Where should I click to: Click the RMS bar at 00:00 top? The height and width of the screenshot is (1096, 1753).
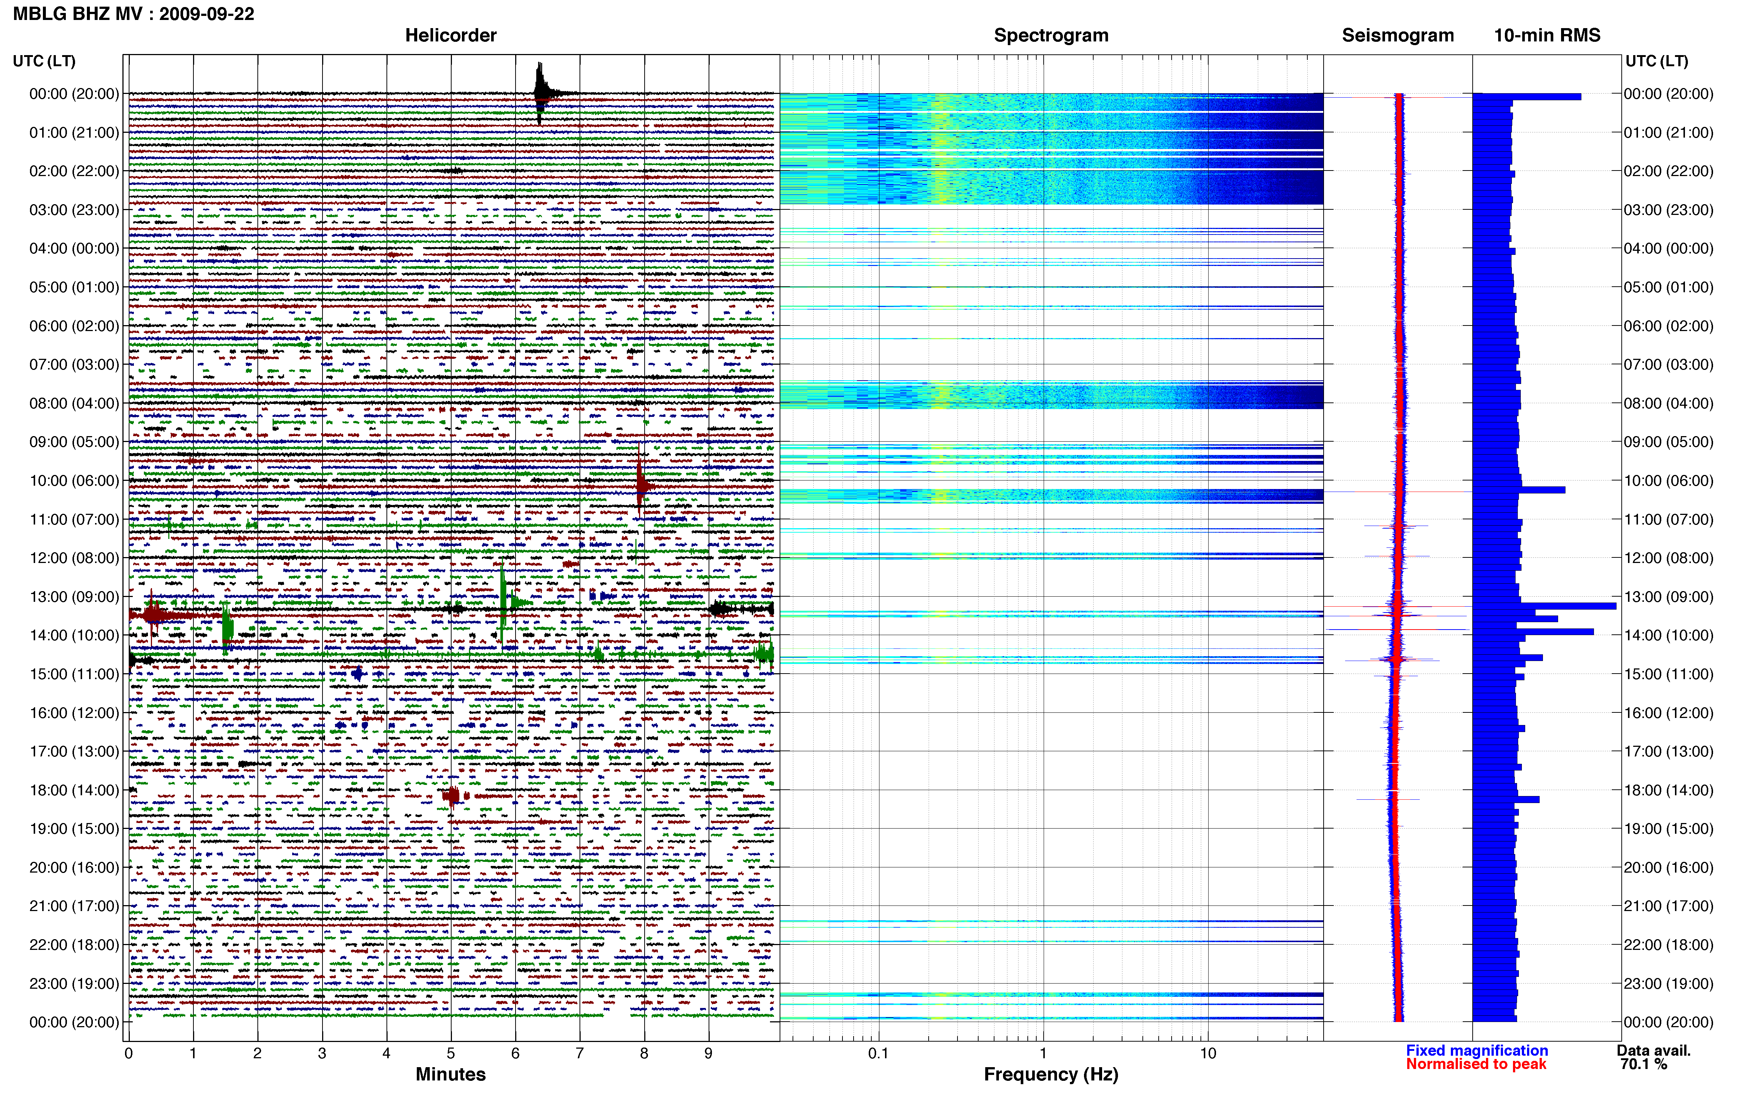click(1527, 97)
